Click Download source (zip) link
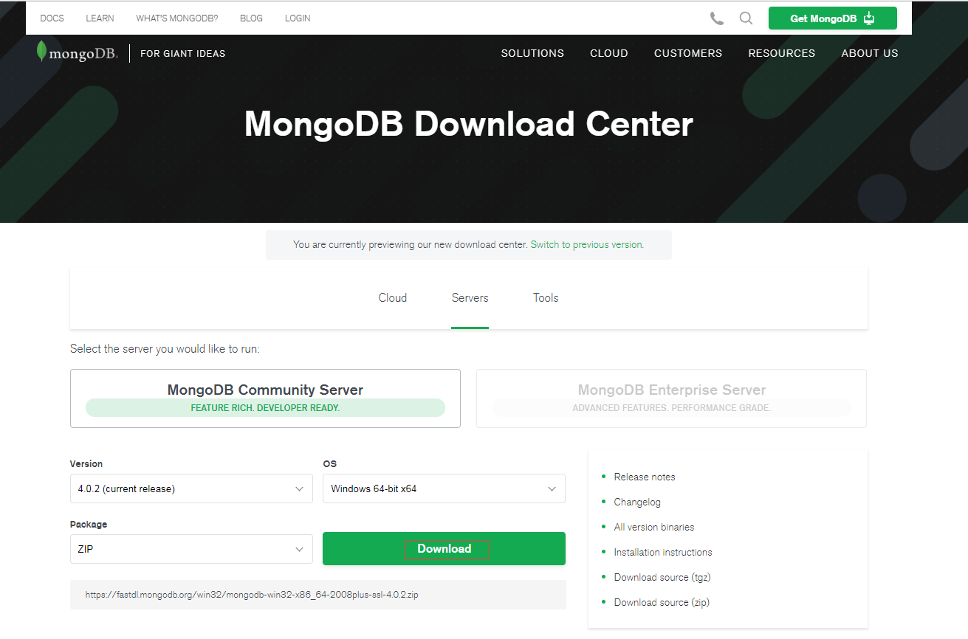 click(662, 602)
